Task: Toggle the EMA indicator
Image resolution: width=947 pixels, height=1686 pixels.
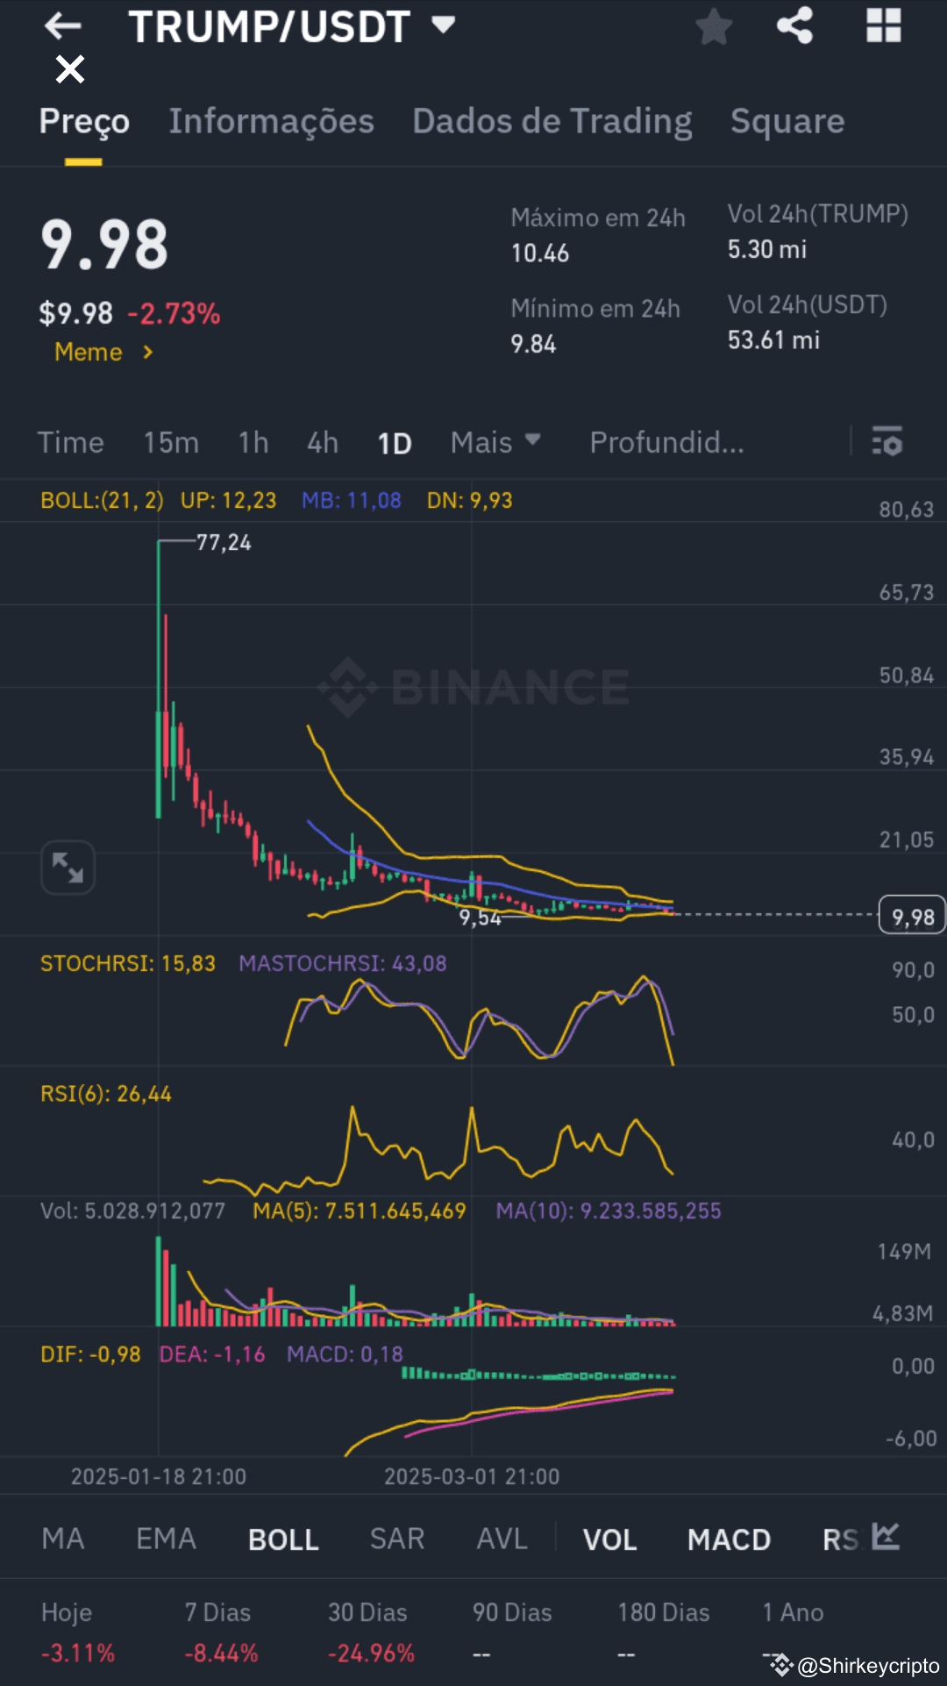Action: click(x=166, y=1539)
